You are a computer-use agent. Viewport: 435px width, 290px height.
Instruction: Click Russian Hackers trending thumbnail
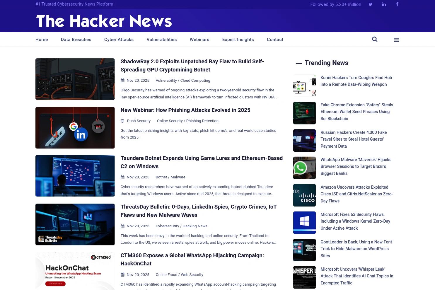[304, 140]
